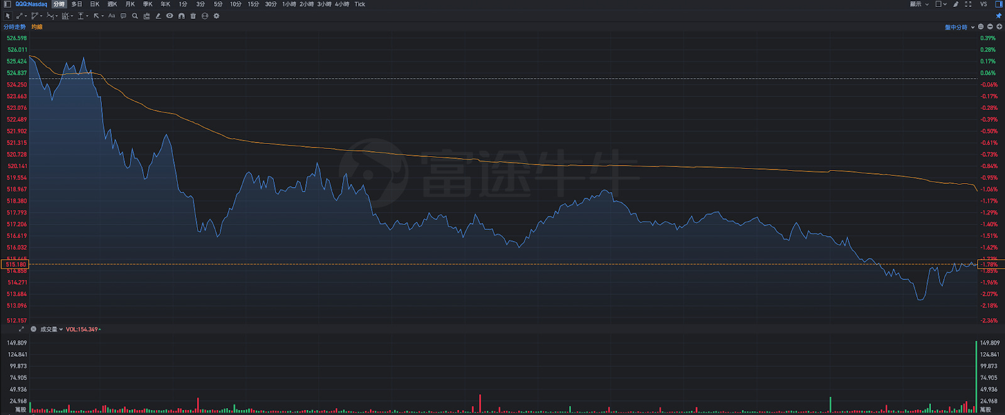Zoom out with the minus icon
The height and width of the screenshot is (415, 1005).
[x=990, y=27]
